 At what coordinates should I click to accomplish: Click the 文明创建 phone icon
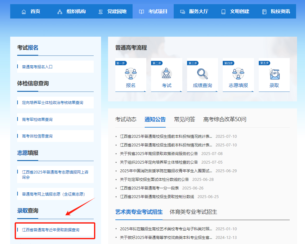pyautogui.click(x=223, y=11)
